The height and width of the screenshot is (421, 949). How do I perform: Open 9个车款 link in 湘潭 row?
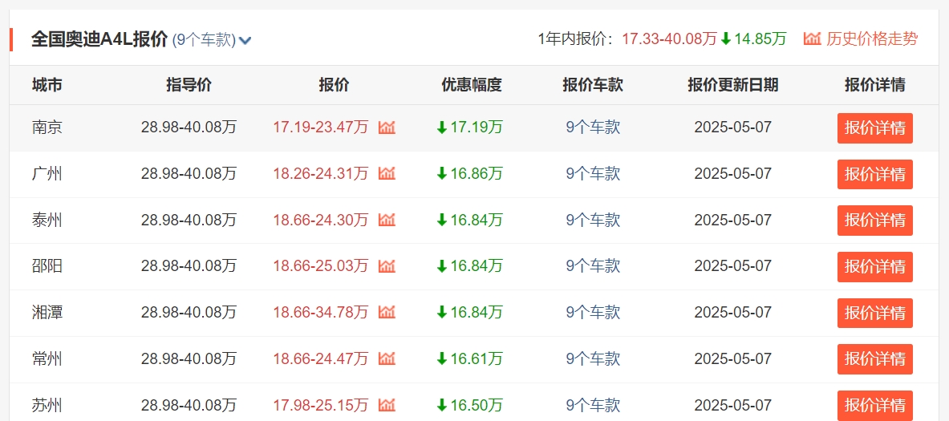593,313
